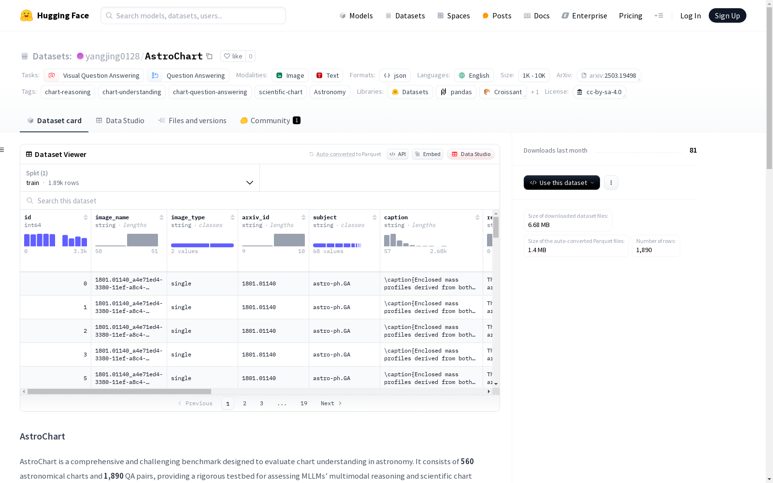The height and width of the screenshot is (483, 773).
Task: Open the Enterprise menu item
Action: pyautogui.click(x=584, y=15)
